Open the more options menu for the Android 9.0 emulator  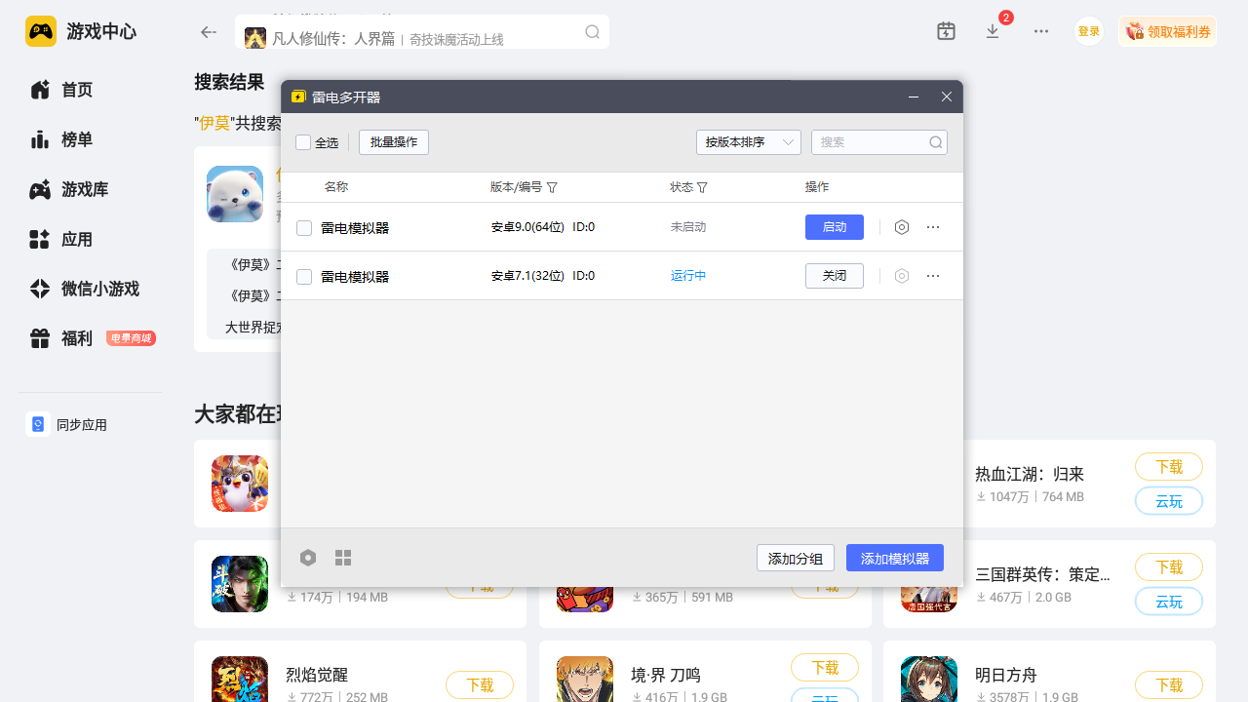(933, 227)
